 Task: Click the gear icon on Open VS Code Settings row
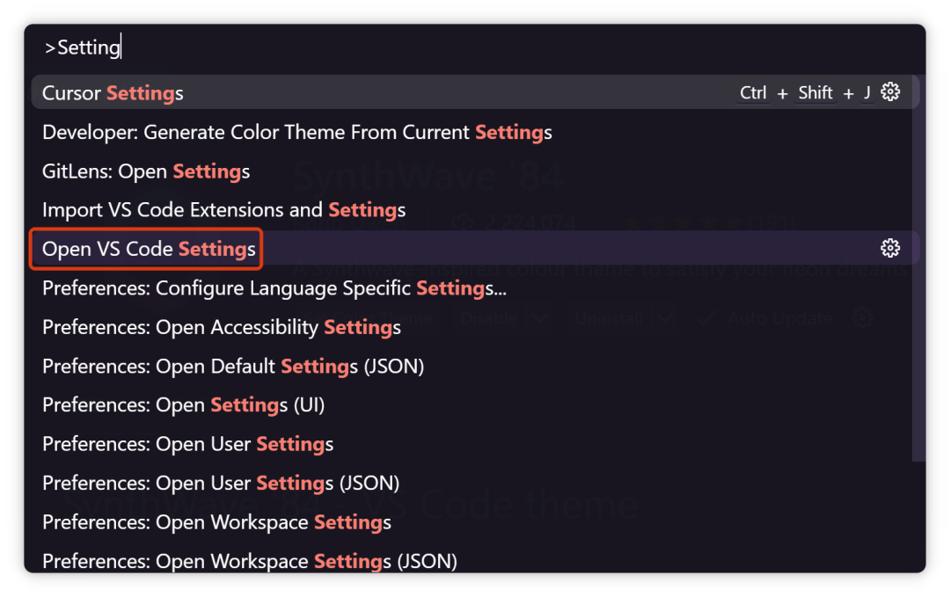click(890, 248)
